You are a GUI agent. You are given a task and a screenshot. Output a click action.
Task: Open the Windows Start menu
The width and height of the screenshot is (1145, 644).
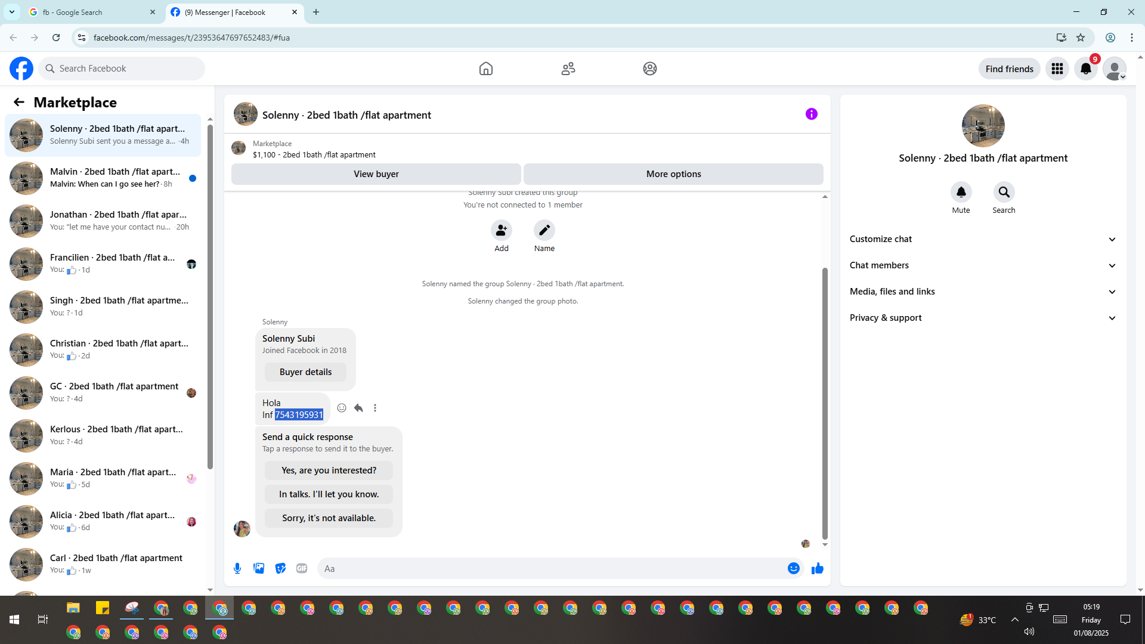(14, 620)
